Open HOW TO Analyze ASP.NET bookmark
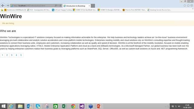Viewport: 194px width, 109px height. pyautogui.click(x=109, y=10)
